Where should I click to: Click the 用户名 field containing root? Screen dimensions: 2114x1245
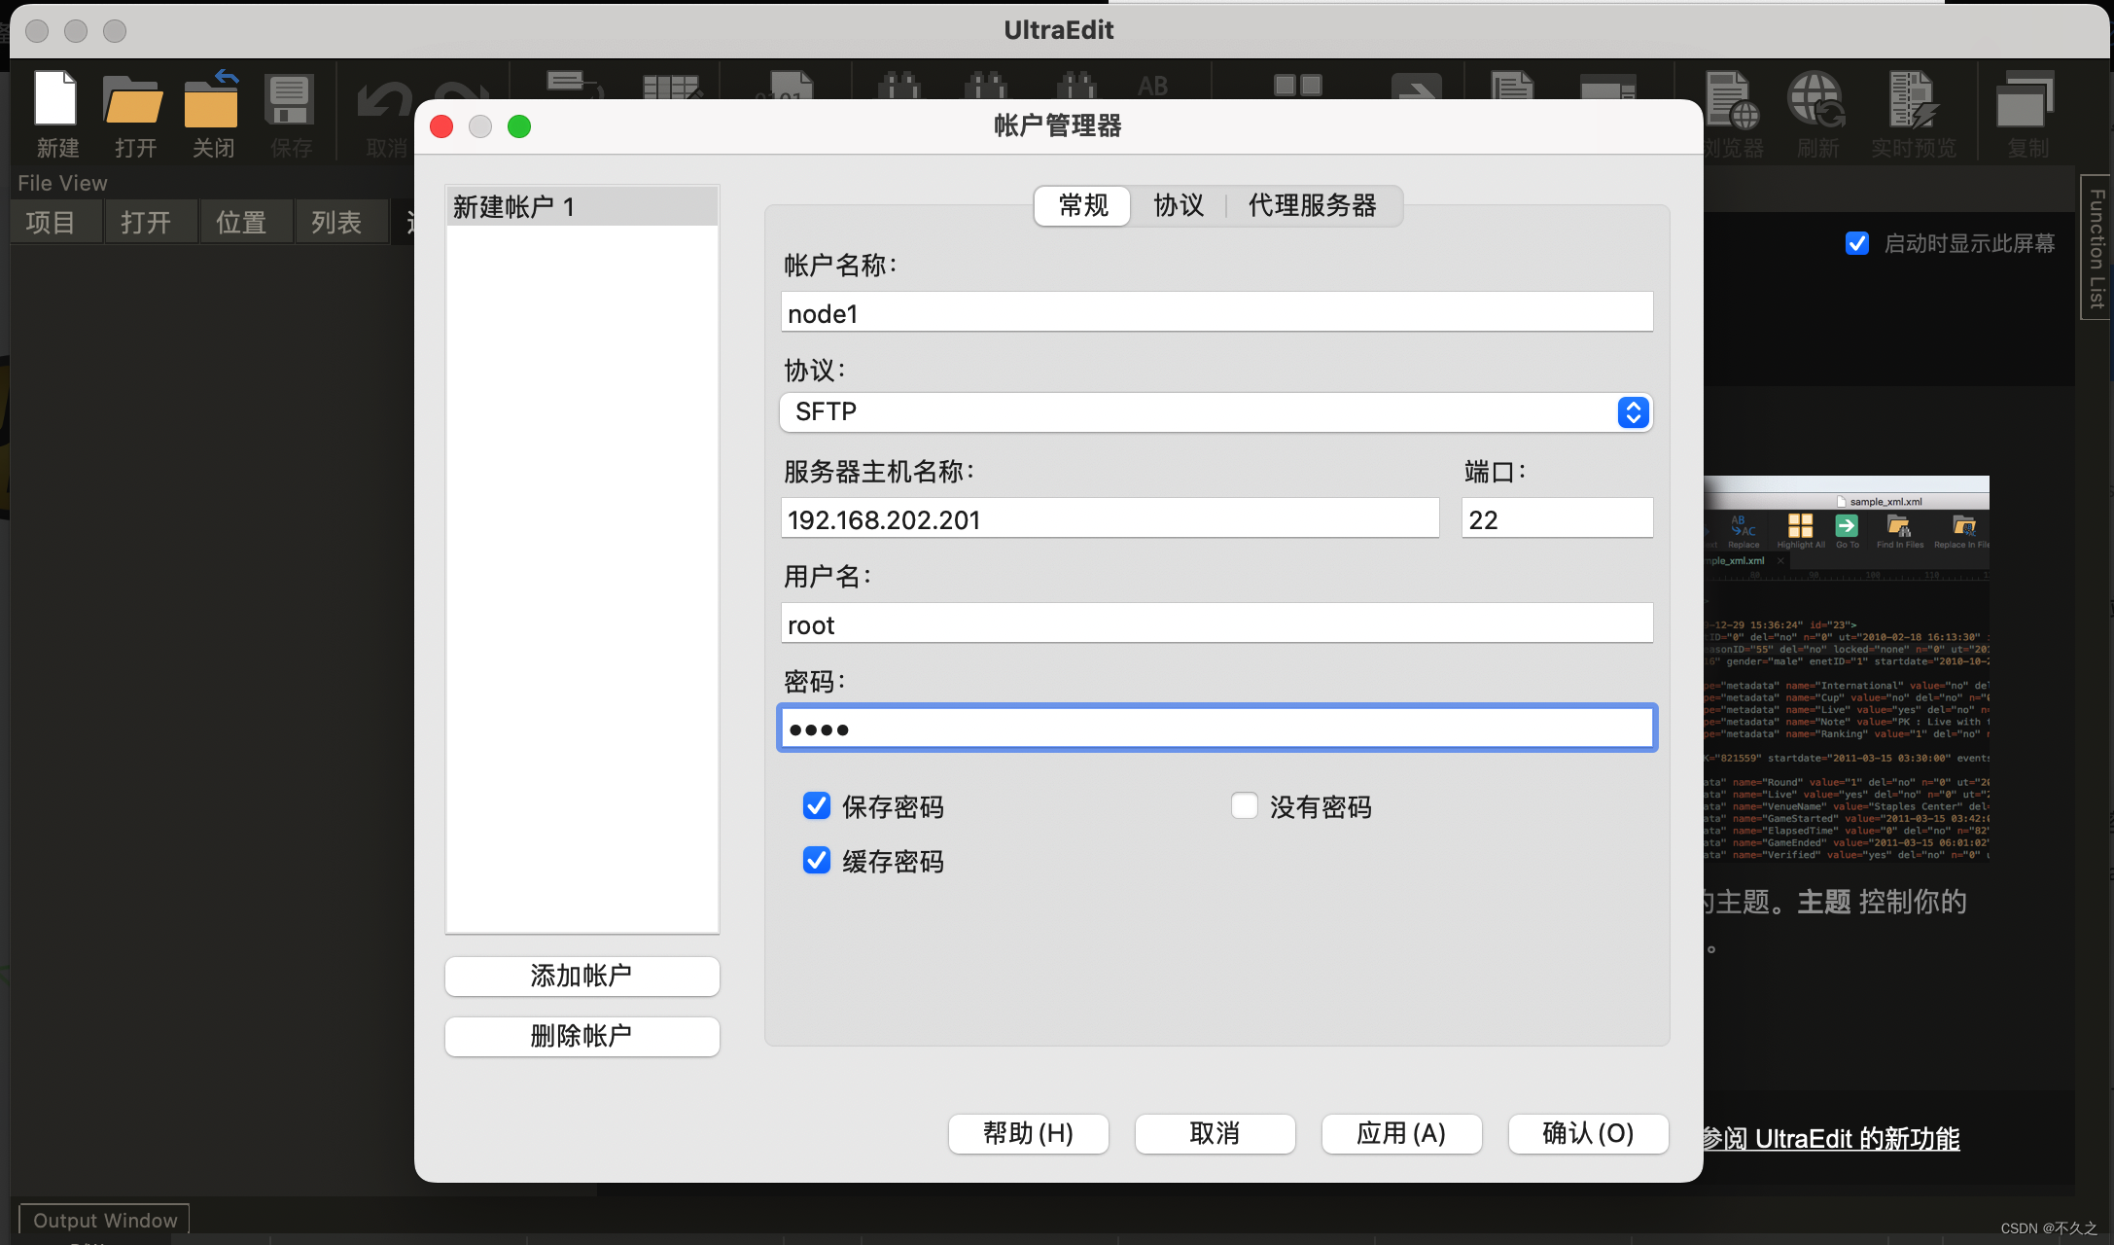click(1216, 623)
